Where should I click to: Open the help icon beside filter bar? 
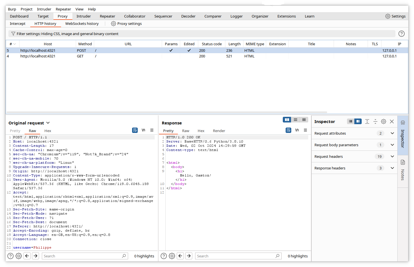[401, 34]
